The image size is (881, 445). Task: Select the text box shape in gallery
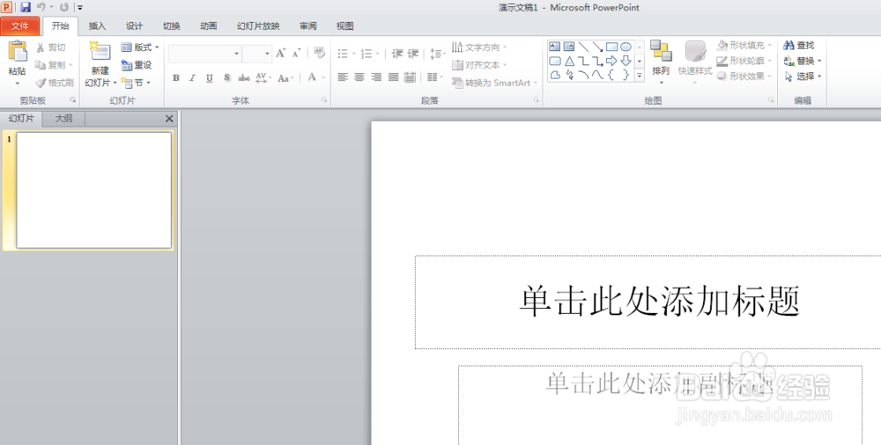[x=554, y=47]
